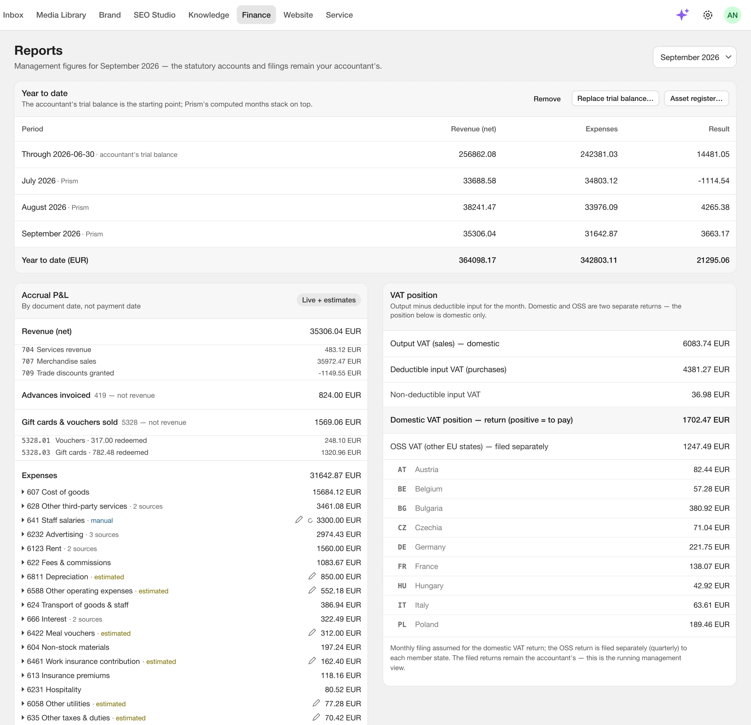Go to the Service tab
The image size is (751, 725).
339,15
